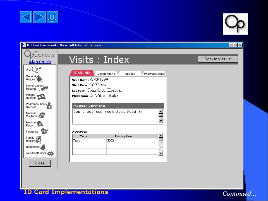268x201 pixels.
Task: Click inside the Physician Comments text box
Action: [116, 116]
